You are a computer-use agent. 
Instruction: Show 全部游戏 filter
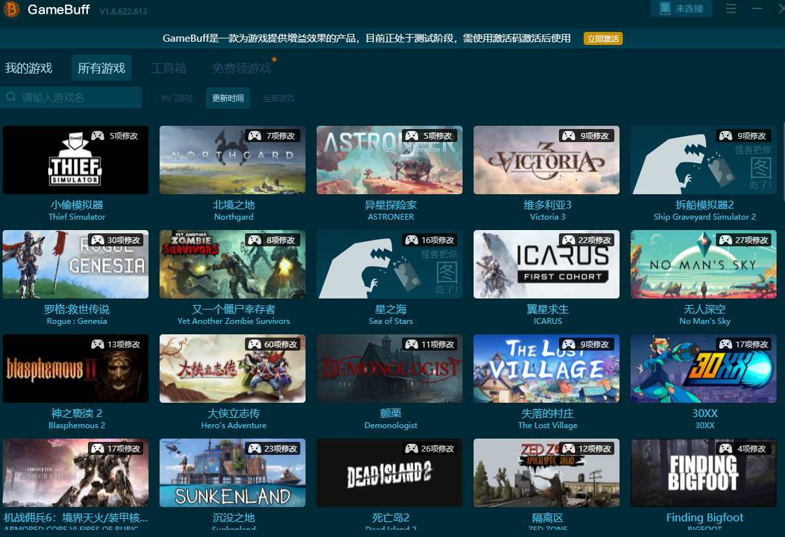(x=279, y=98)
